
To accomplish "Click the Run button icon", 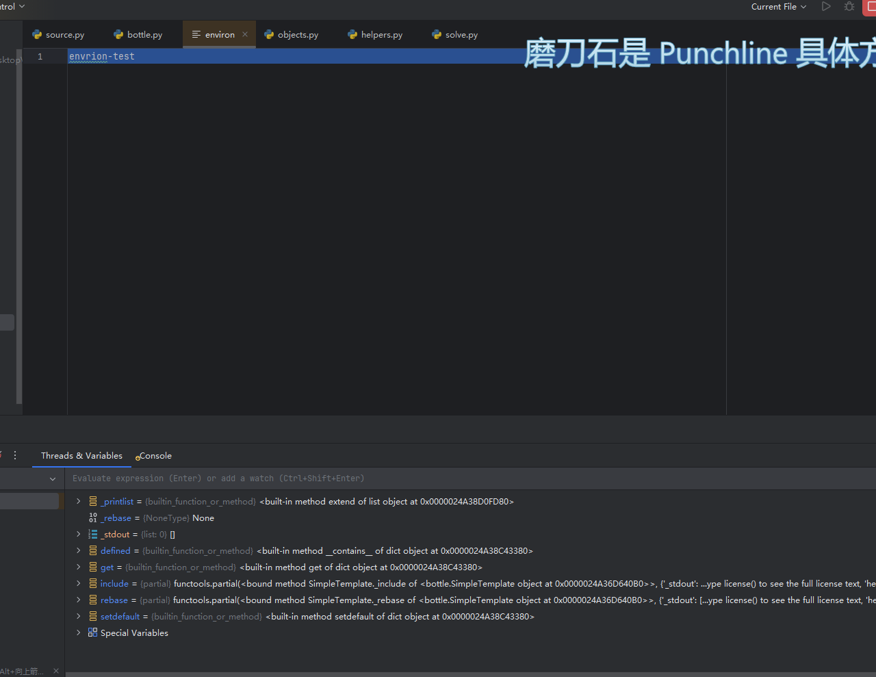I will 826,7.
